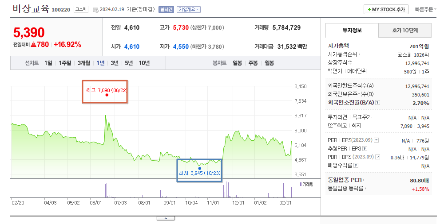Collapse the chart panel with up arrow
This screenshot has width=444, height=224.
166,218
